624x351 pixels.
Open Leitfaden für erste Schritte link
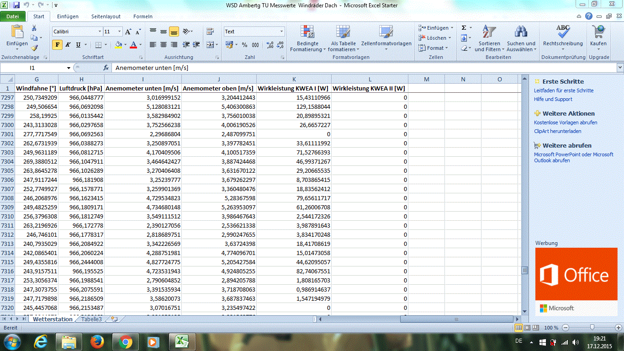click(x=564, y=90)
